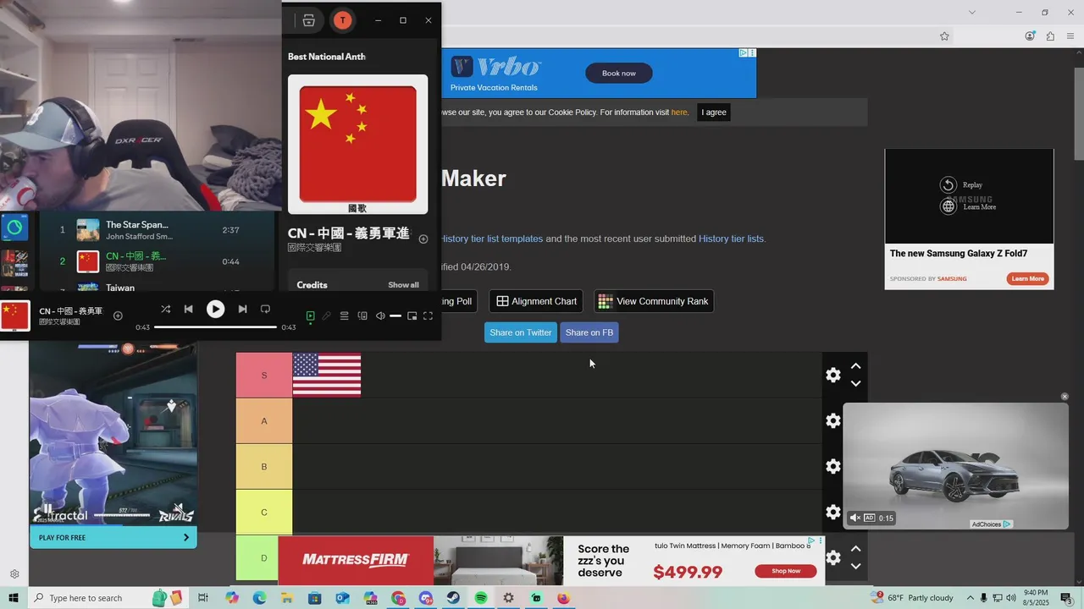Open browser extensions icon
The height and width of the screenshot is (609, 1084).
tap(1050, 36)
